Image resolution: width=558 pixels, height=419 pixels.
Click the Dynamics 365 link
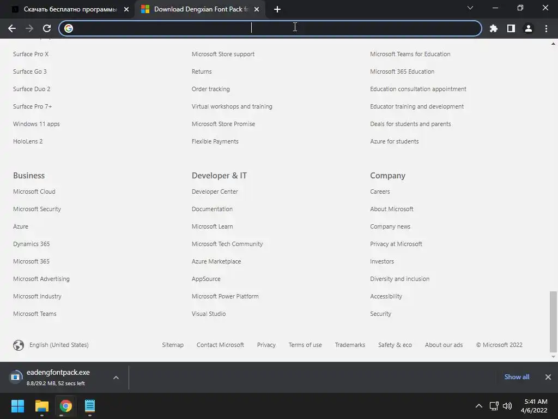coord(31,244)
